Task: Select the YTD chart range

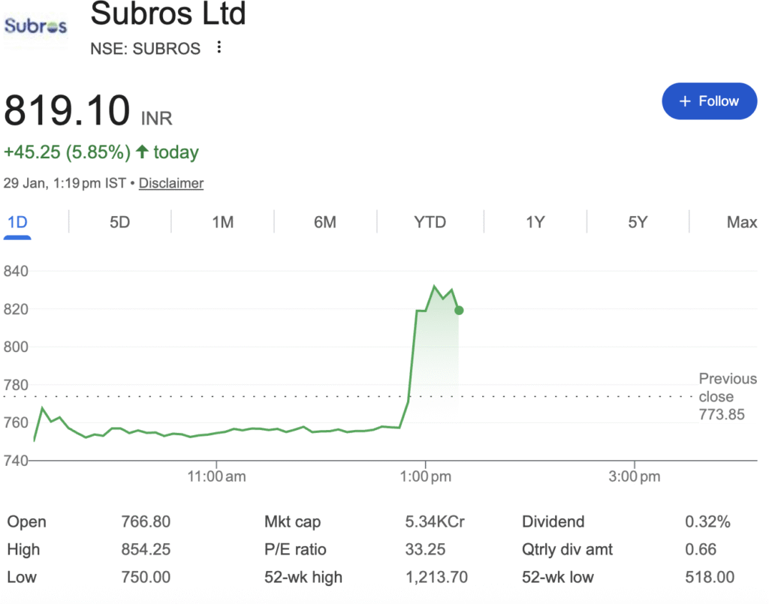Action: click(x=430, y=222)
